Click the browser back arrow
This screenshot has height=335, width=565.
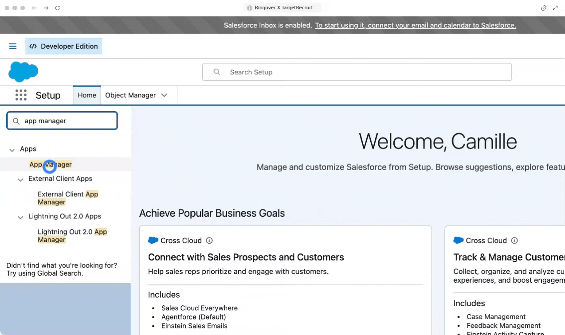pyautogui.click(x=35, y=8)
